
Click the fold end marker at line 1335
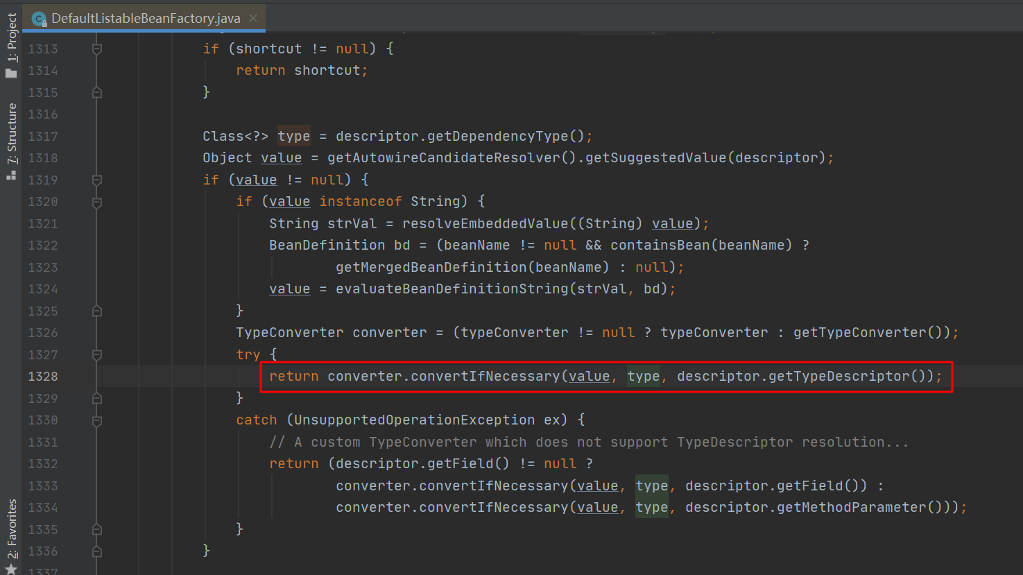click(97, 529)
